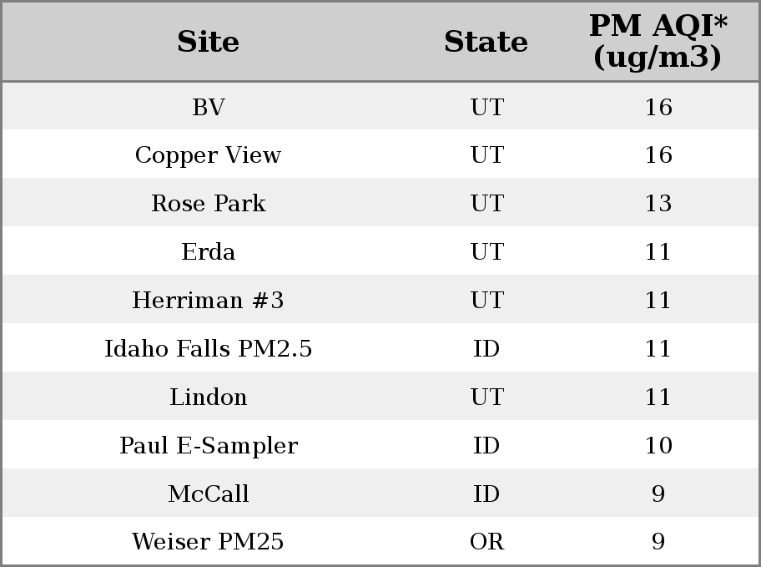Select the Erda site name
Screen dimensions: 761x567
point(209,251)
